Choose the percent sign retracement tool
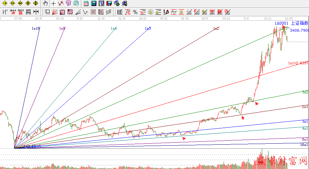309x169 pixels. (135, 12)
